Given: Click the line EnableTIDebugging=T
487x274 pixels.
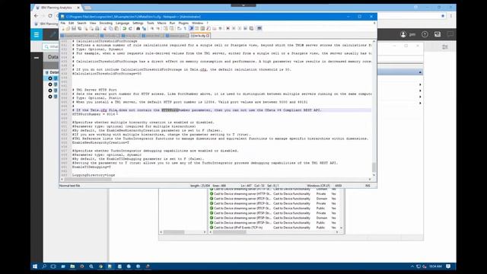Looking at the screenshot, I should 91,167.
